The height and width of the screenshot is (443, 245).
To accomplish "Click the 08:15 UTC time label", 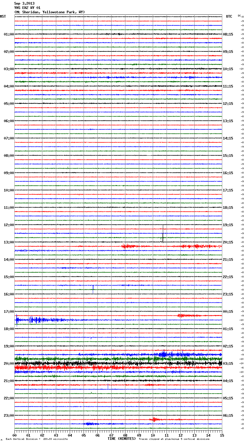I will coord(228,34).
